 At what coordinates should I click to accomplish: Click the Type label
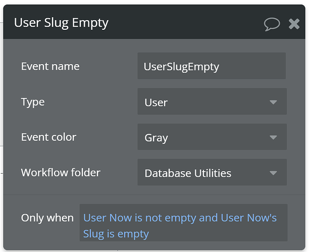point(33,102)
